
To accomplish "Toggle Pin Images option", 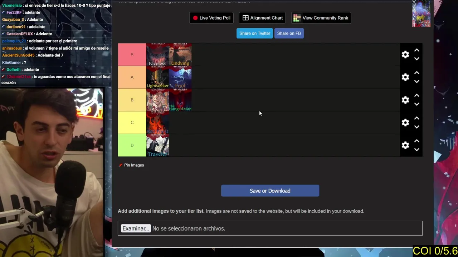I will click(131, 165).
